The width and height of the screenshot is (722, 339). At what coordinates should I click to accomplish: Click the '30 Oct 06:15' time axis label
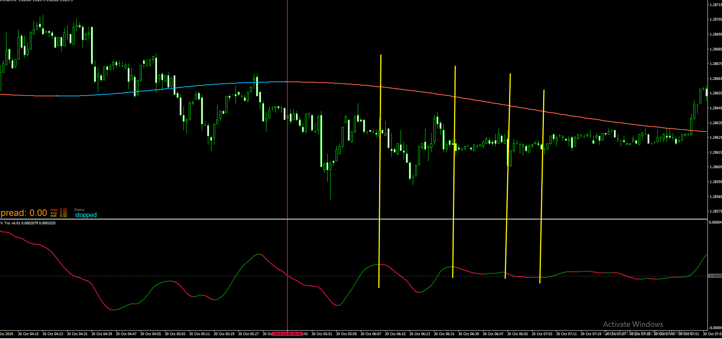click(x=395, y=334)
